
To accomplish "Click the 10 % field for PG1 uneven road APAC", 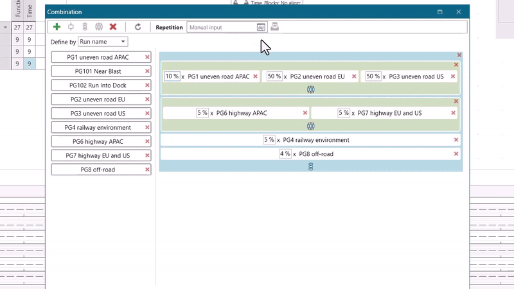I will tap(172, 76).
